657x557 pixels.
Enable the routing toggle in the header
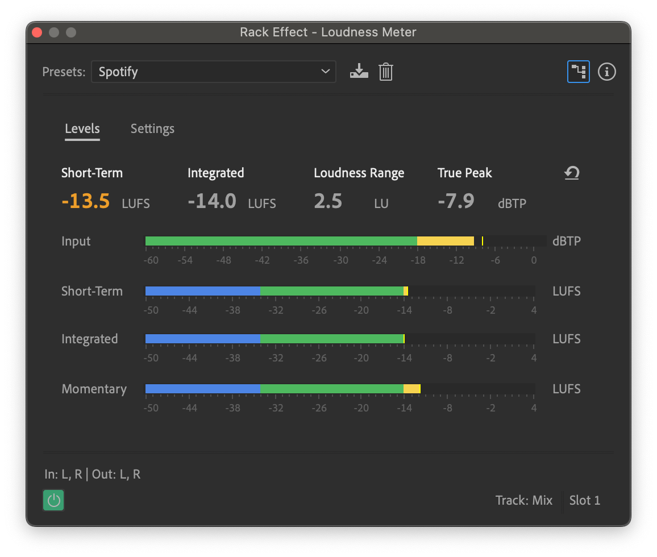(579, 72)
